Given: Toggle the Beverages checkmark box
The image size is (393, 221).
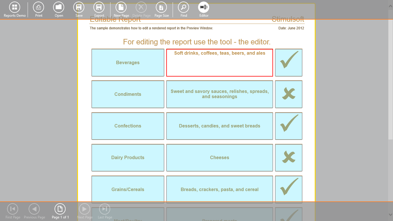Looking at the screenshot, I should pyautogui.click(x=289, y=62).
